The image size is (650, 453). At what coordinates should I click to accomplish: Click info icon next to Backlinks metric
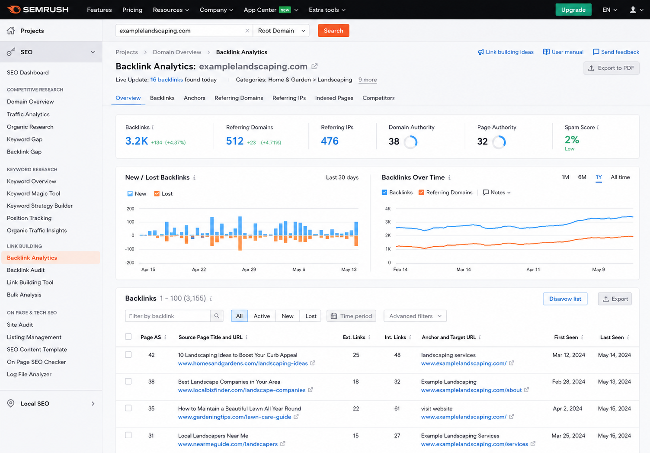tap(153, 127)
